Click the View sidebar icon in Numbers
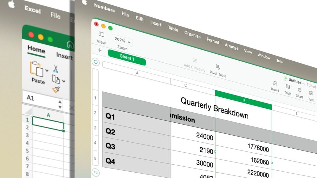The height and width of the screenshot is (178, 317). click(101, 34)
